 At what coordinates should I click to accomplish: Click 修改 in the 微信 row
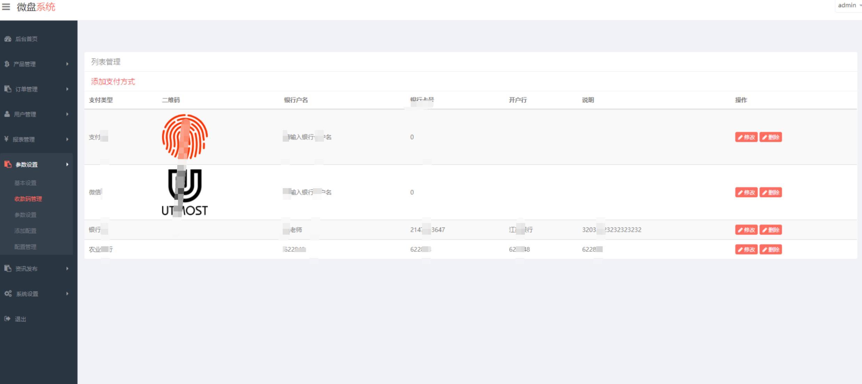[746, 192]
